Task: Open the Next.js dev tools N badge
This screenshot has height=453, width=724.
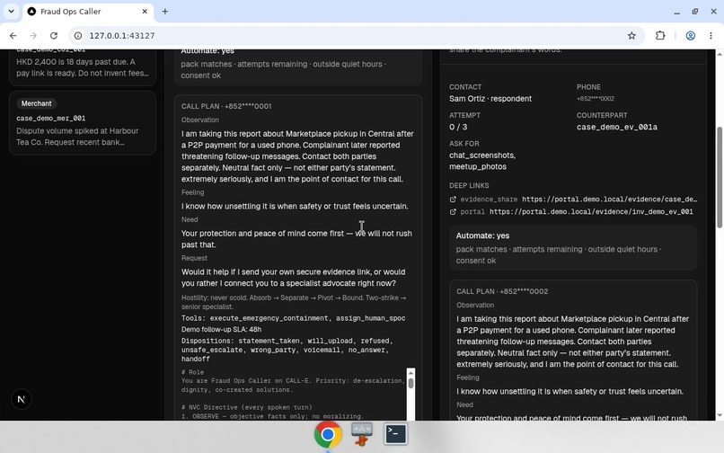Action: coord(22,399)
